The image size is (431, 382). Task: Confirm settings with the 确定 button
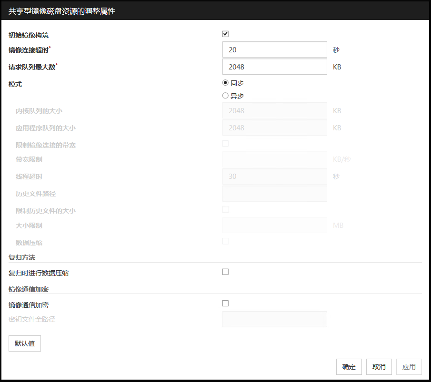(349, 367)
